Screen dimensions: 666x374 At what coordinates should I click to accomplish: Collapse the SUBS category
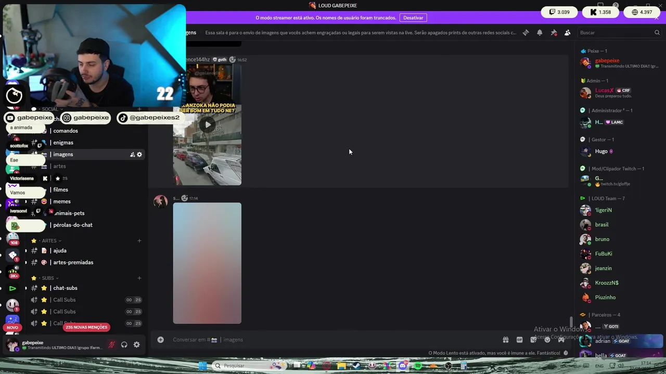pos(48,278)
